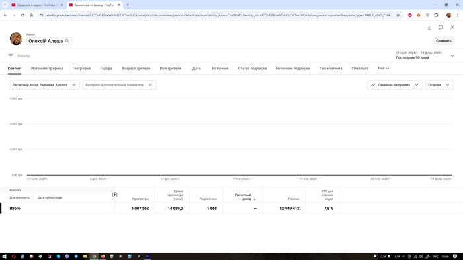Sort by Время просмотра (часы) column

pos(175,195)
